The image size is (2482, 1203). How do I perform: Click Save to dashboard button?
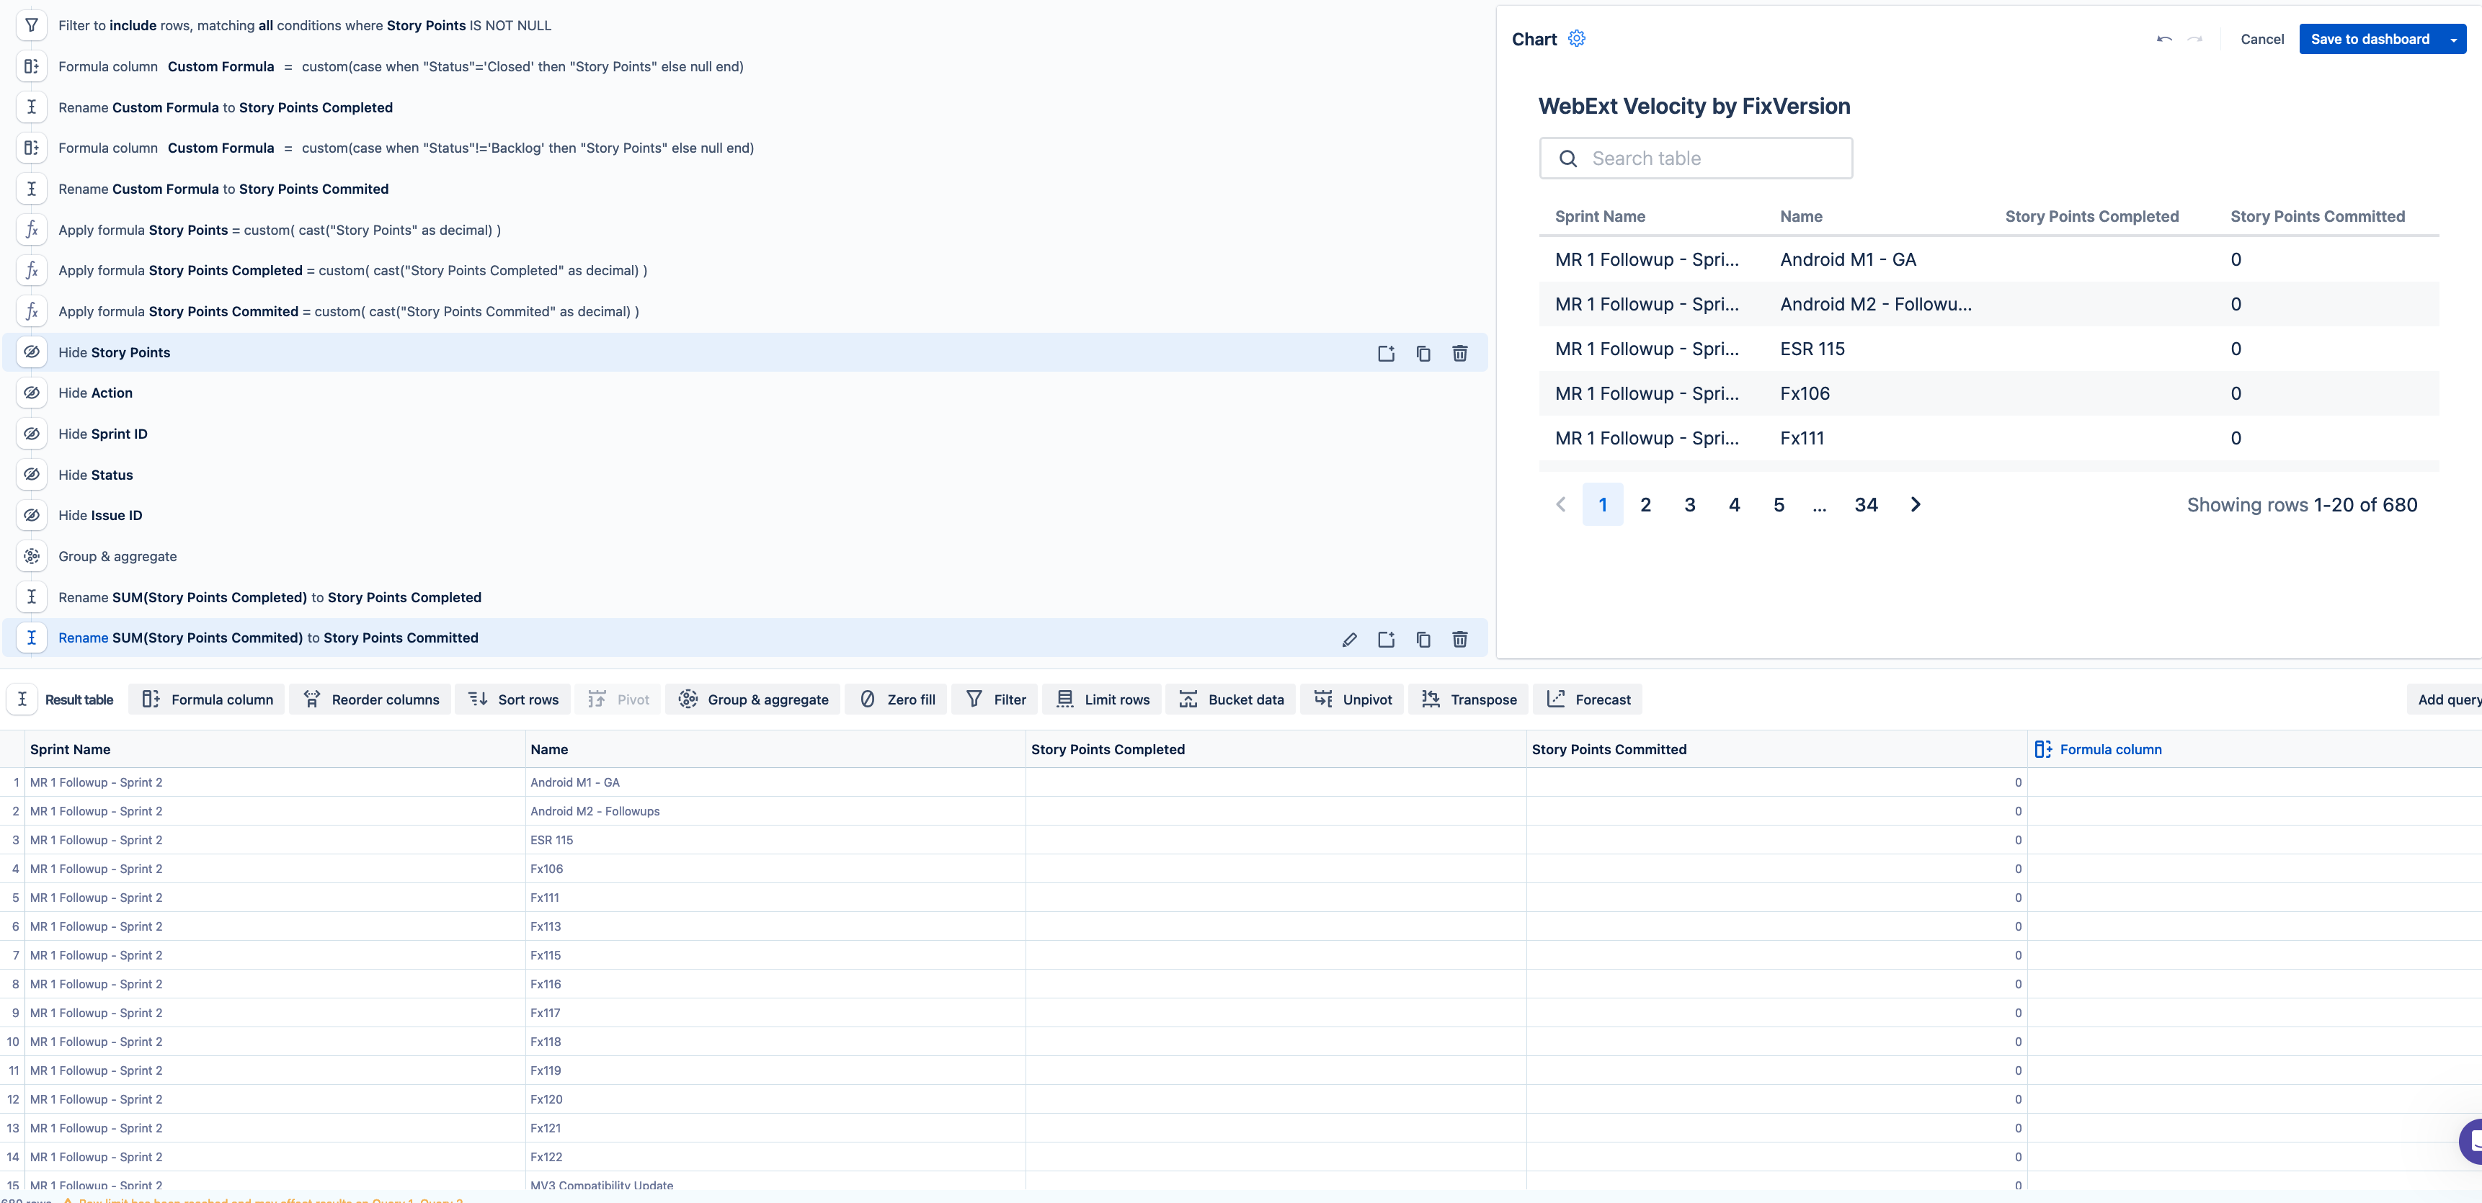tap(2370, 40)
